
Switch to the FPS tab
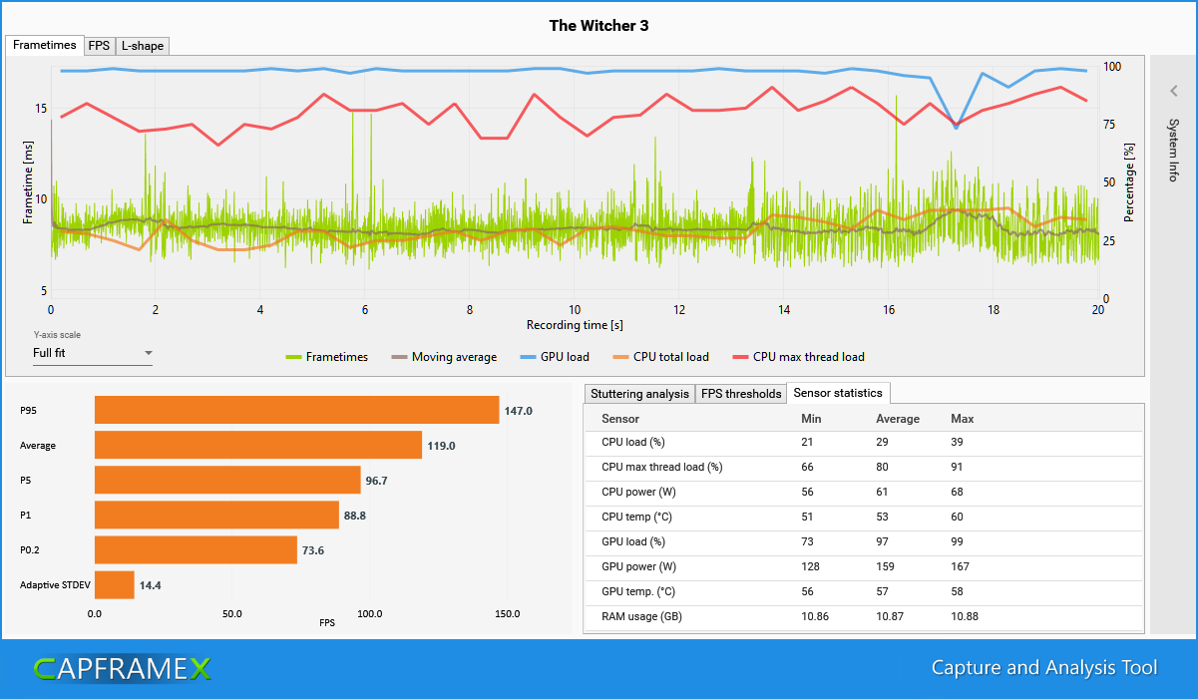coord(99,45)
